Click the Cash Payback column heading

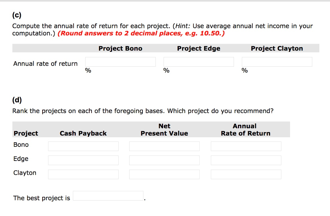pos(83,133)
